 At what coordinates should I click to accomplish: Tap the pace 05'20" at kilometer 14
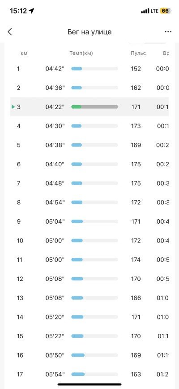tap(55, 317)
